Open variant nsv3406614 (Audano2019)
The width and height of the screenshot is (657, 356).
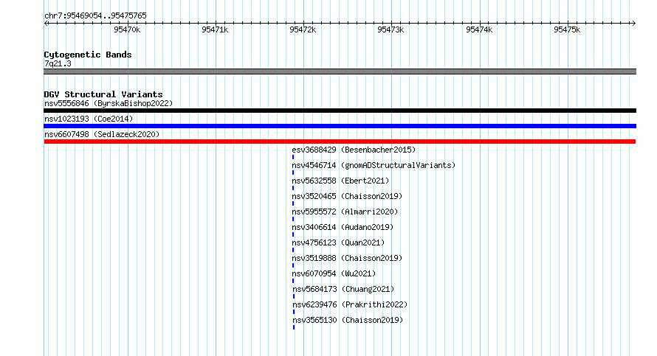343,227
